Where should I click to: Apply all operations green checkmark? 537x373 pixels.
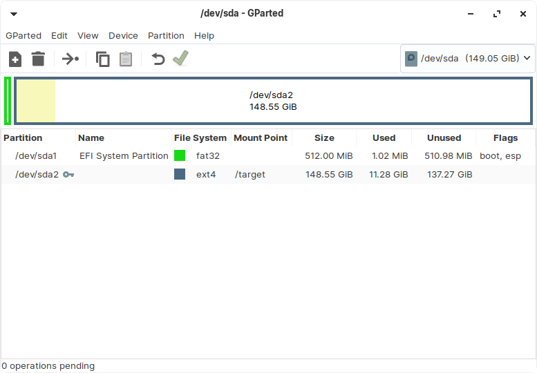pyautogui.click(x=180, y=59)
